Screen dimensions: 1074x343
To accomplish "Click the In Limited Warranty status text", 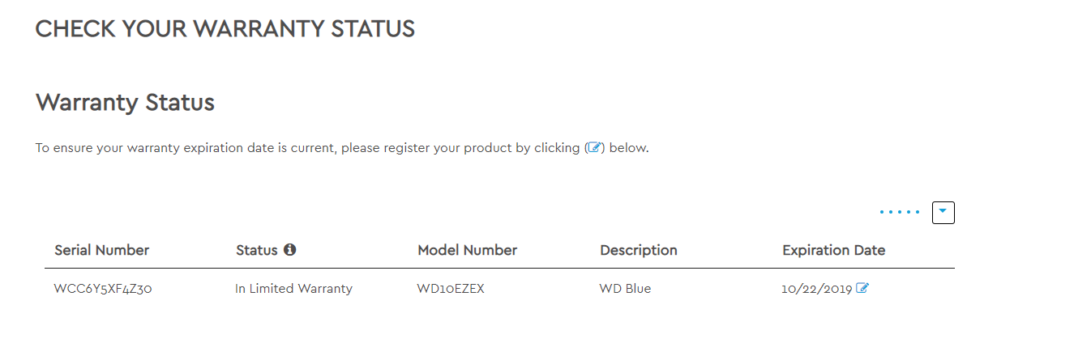I will click(x=293, y=289).
